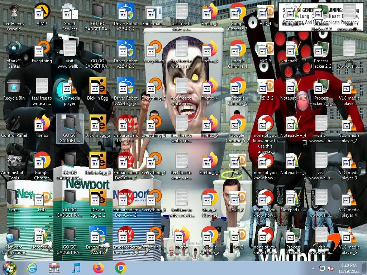Select the Dick in Egg_3 icon
The width and height of the screenshot is (367, 275).
tap(97, 163)
